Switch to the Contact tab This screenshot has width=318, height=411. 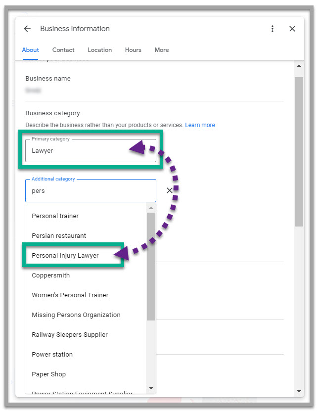point(63,50)
